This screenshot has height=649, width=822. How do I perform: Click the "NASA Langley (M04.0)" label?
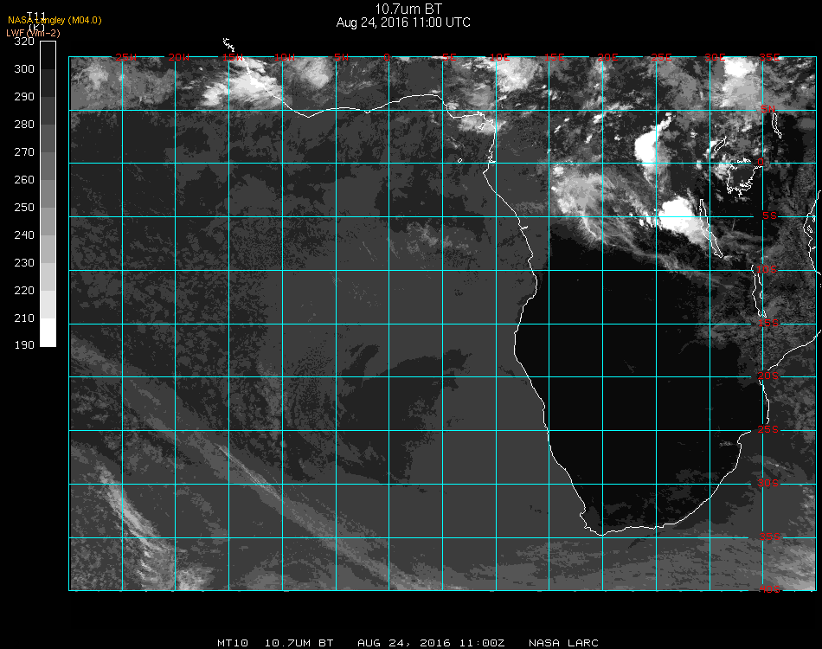(x=55, y=21)
